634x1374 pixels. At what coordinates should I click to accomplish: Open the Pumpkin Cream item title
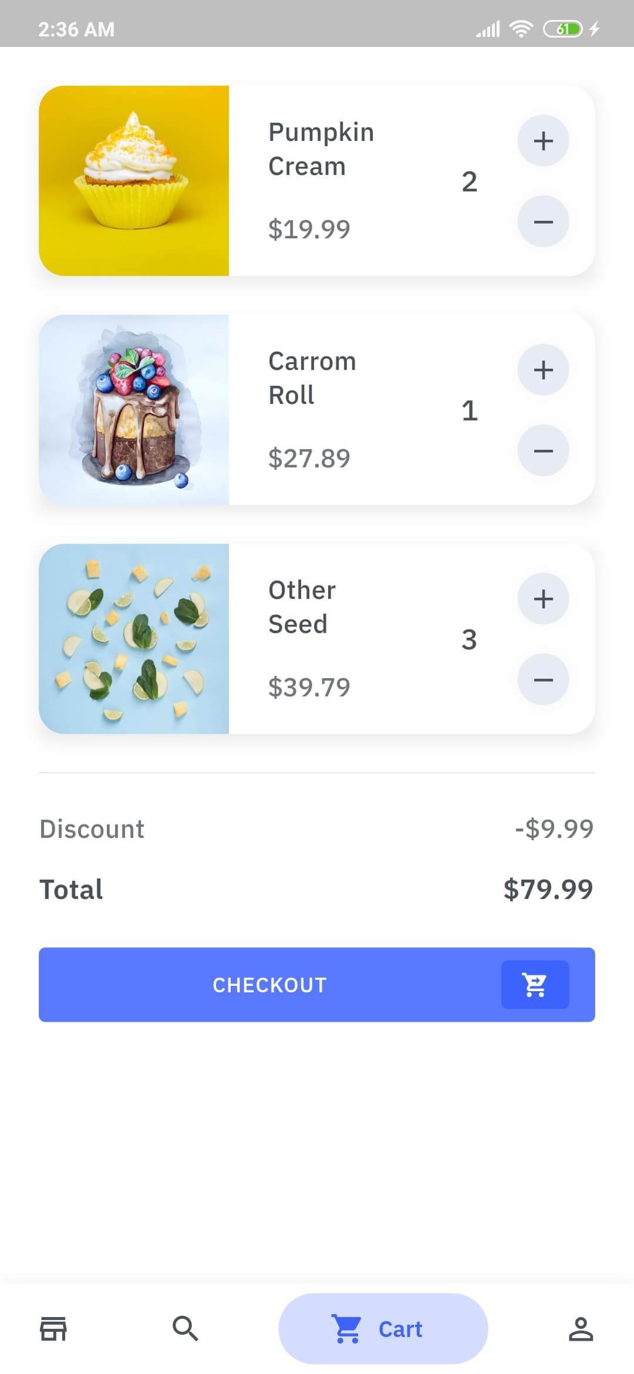click(x=321, y=149)
